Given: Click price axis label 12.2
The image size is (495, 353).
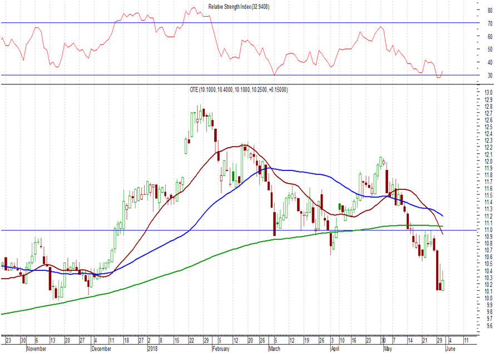Looking at the screenshot, I should pyautogui.click(x=488, y=148).
